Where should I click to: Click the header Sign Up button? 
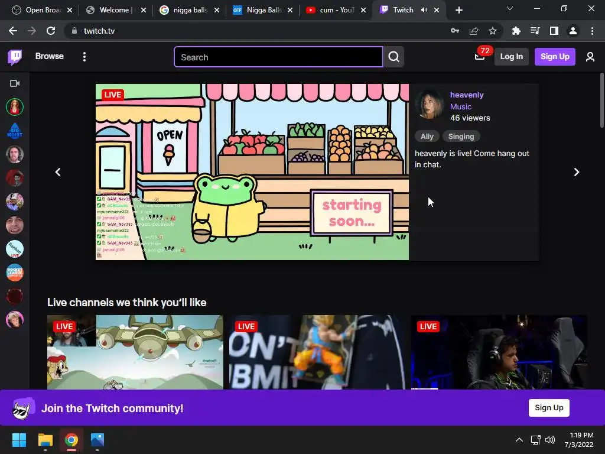tap(555, 57)
